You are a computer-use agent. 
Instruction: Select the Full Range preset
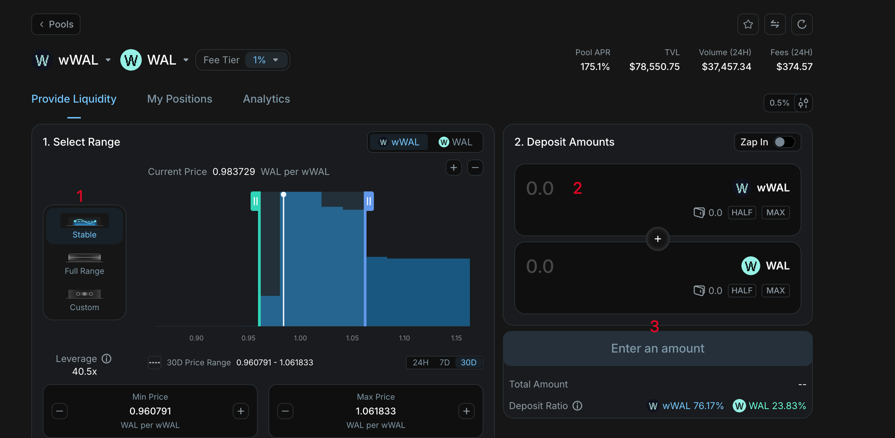click(x=85, y=264)
